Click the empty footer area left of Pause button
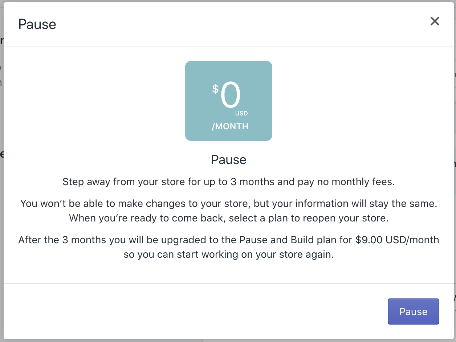The height and width of the screenshot is (342, 456). 182,312
